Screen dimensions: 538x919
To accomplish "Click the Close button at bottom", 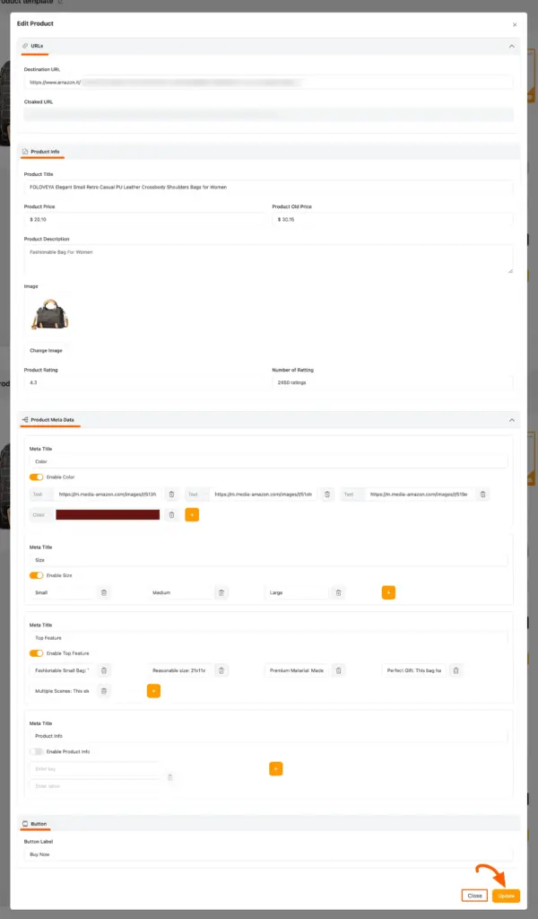I will (x=474, y=896).
